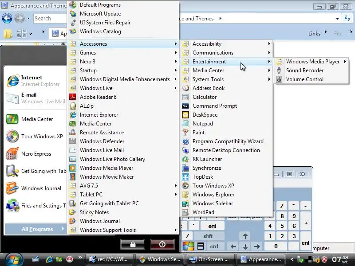Launch Calculator from Accessories menu
Screen dimensions: 355x266
(x=226, y=97)
